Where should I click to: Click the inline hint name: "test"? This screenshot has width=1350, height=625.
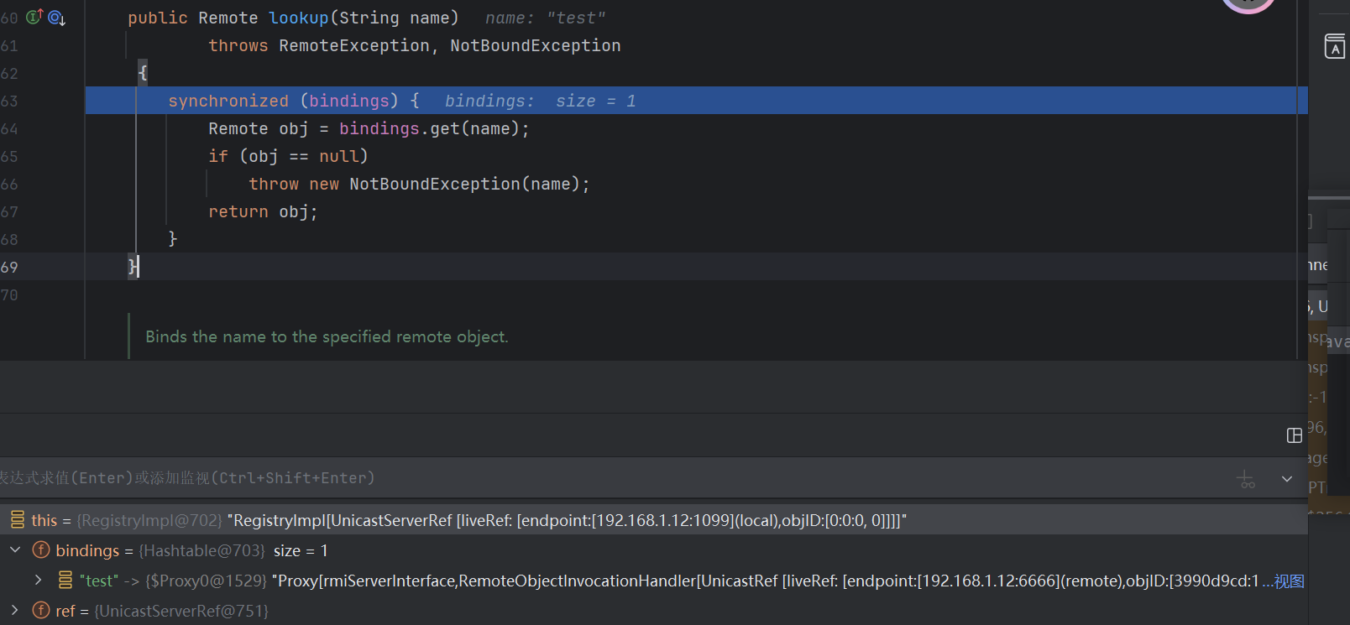tap(546, 18)
